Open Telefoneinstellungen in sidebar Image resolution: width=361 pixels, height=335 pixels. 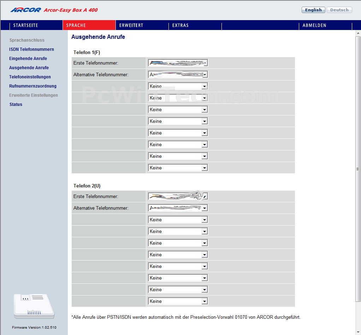pos(30,77)
